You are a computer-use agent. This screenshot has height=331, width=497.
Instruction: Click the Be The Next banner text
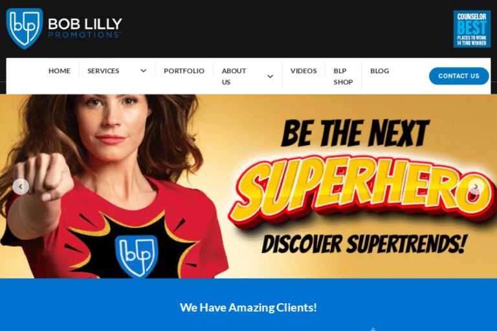[355, 133]
